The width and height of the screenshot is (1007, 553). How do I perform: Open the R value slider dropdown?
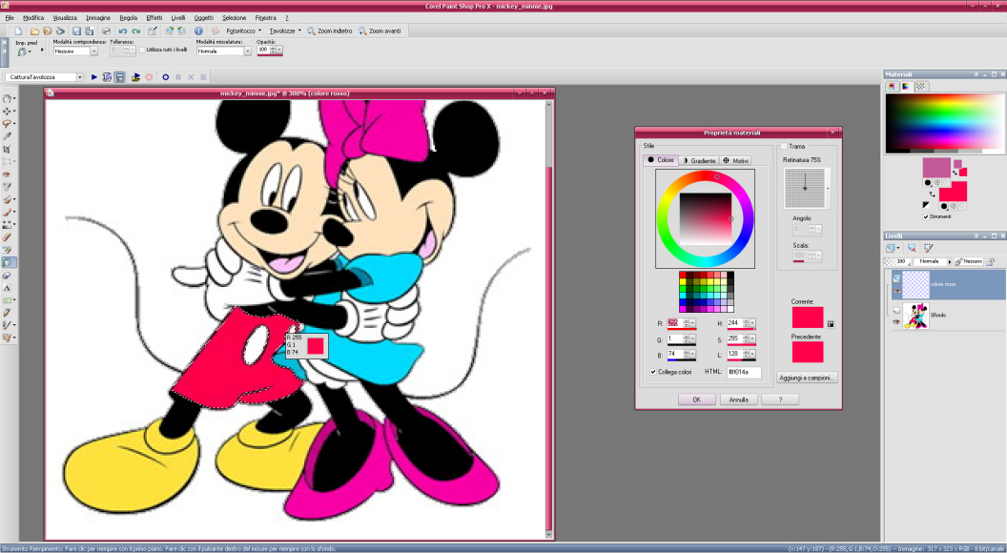692,323
